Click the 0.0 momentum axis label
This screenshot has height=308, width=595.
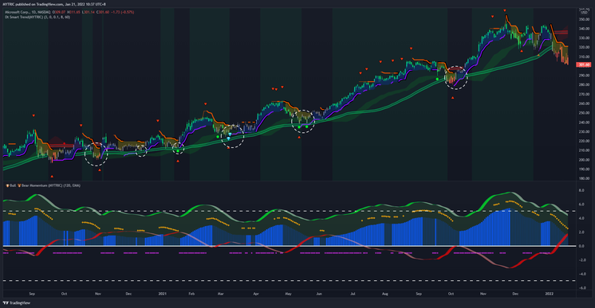(581, 246)
